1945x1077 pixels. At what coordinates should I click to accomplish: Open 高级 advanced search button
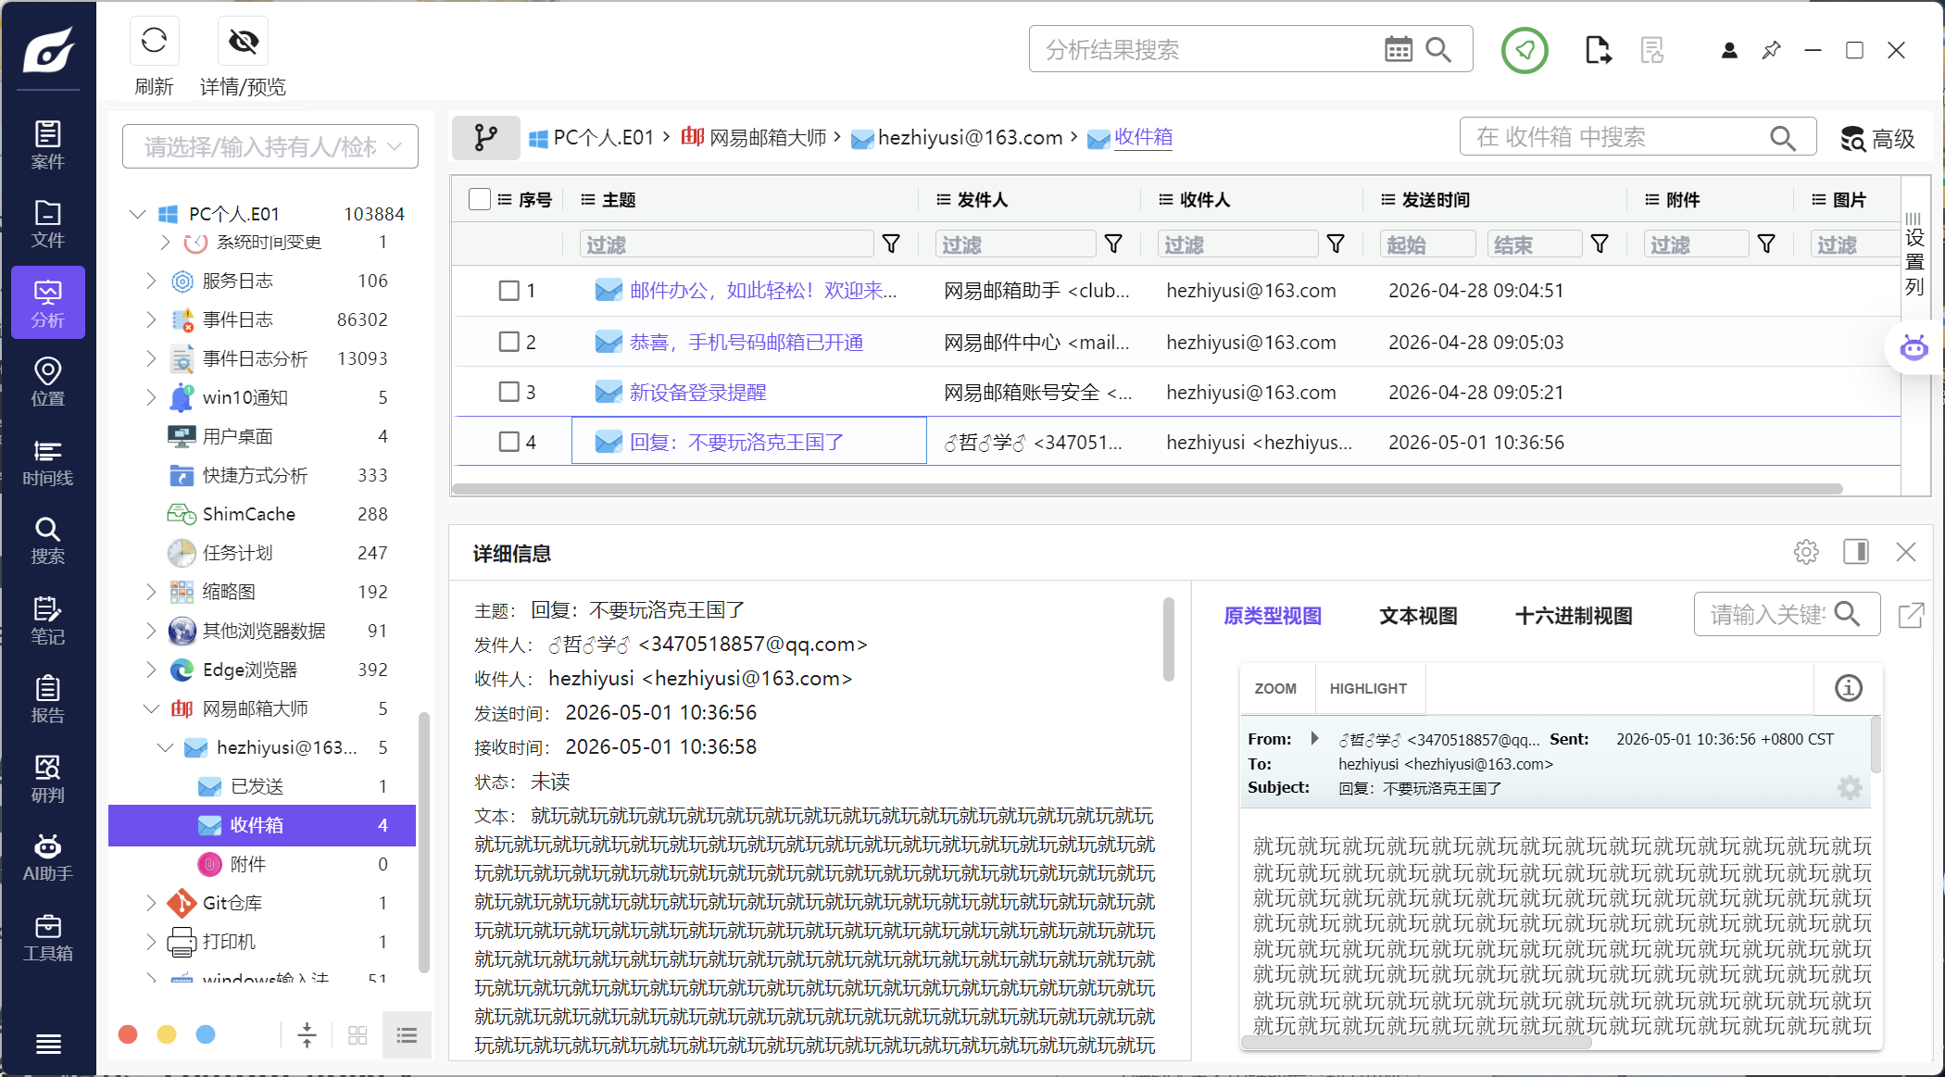(x=1877, y=139)
